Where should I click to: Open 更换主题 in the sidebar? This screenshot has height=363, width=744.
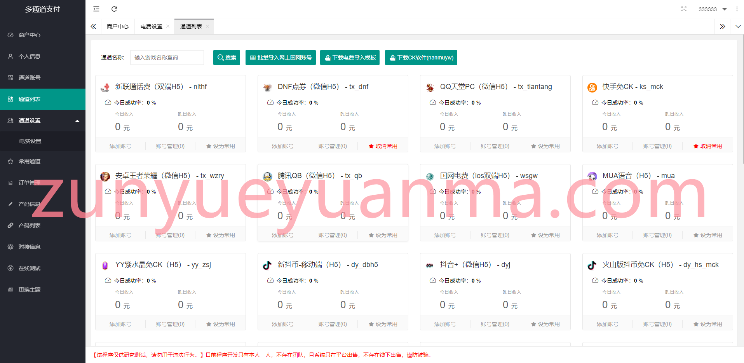(43, 290)
